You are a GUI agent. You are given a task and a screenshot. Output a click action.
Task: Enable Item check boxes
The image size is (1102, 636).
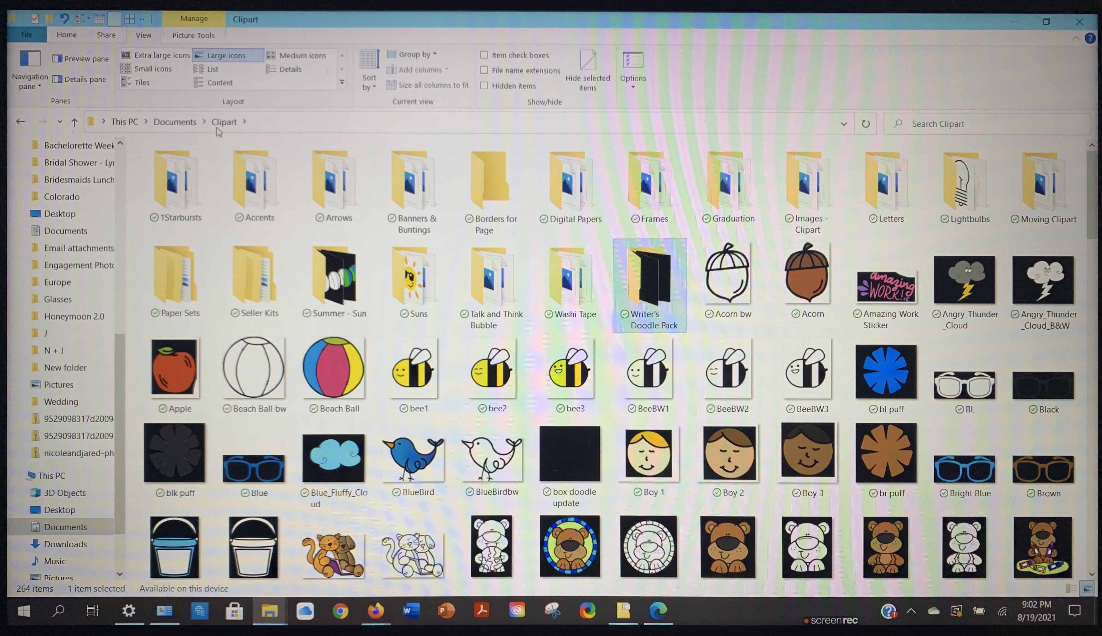(484, 55)
